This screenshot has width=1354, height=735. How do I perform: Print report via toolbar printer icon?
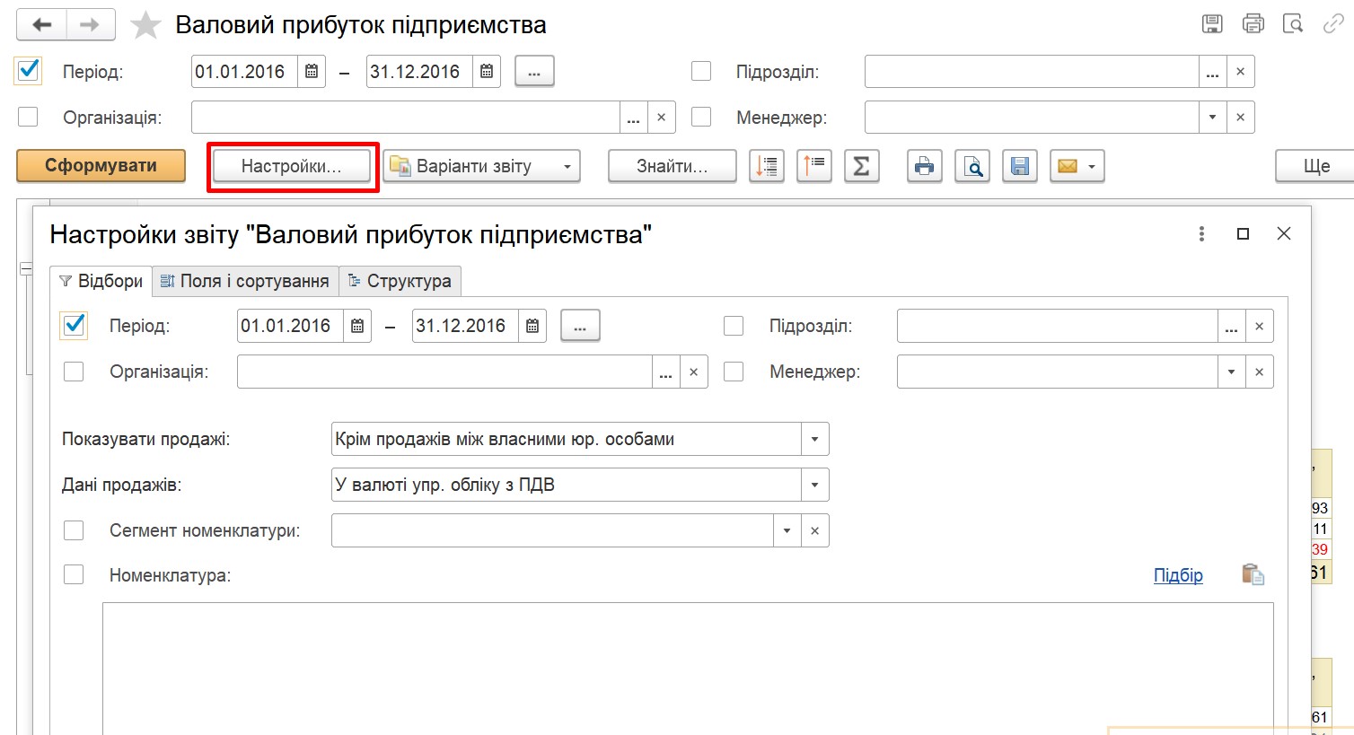click(925, 166)
